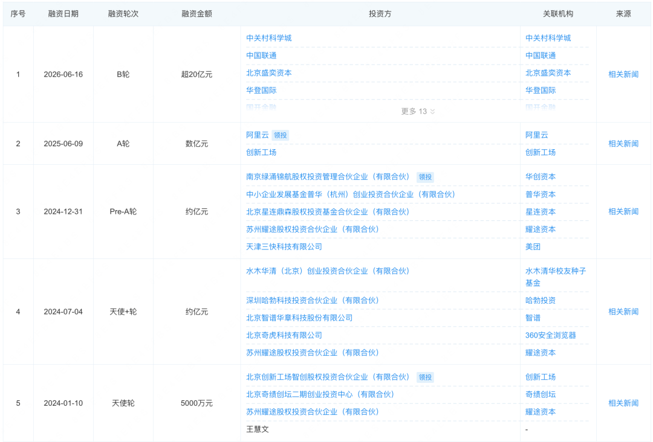Click the 融资金额 column header
The image size is (653, 442).
pos(197,14)
